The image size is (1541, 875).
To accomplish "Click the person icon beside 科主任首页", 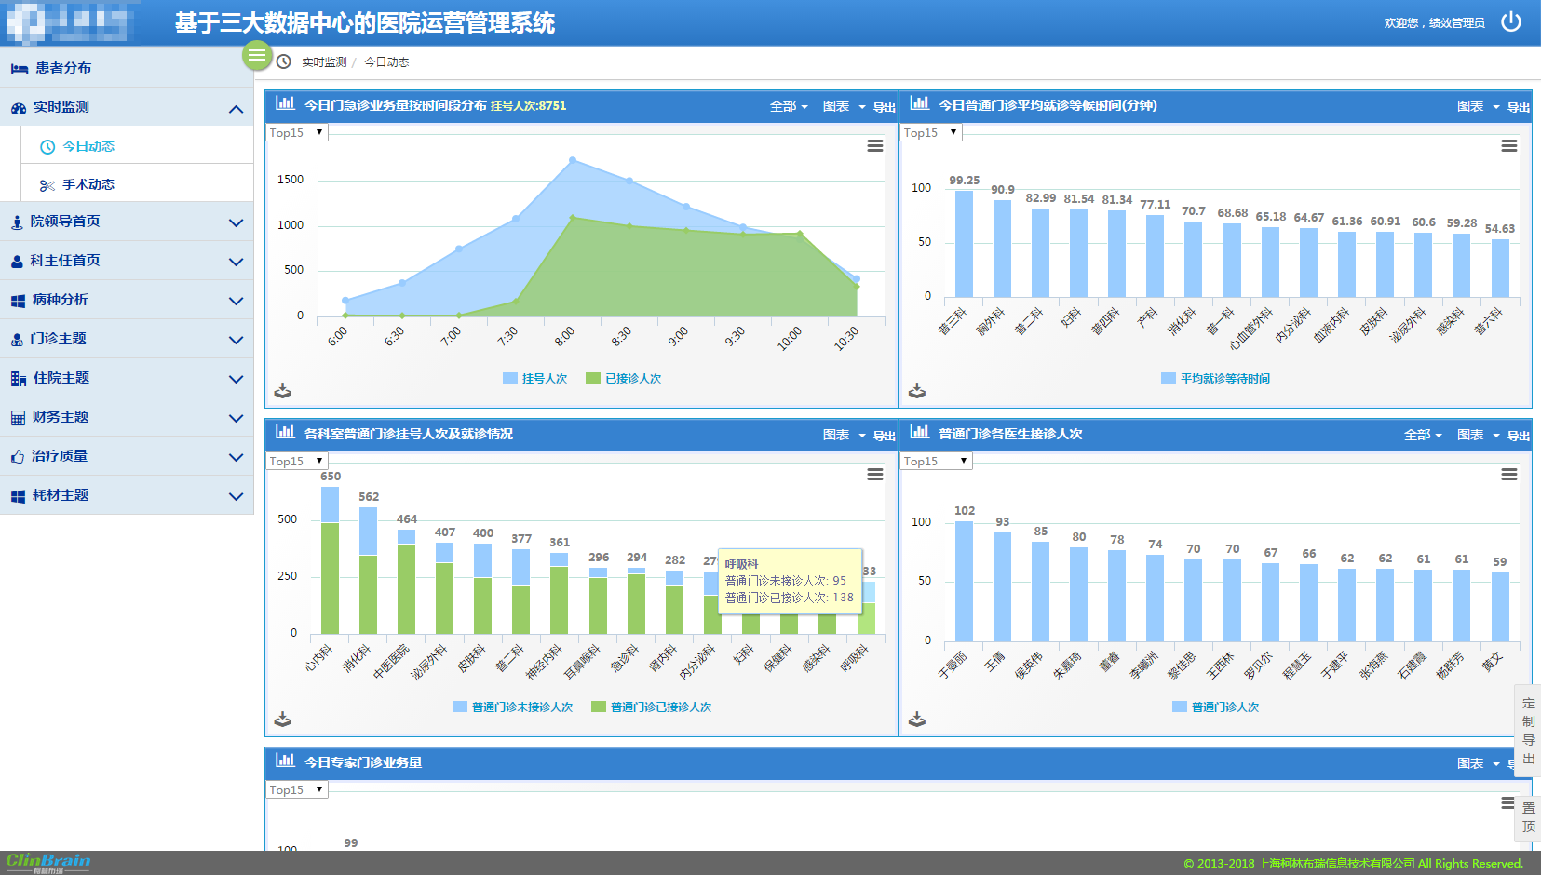I will [x=17, y=262].
